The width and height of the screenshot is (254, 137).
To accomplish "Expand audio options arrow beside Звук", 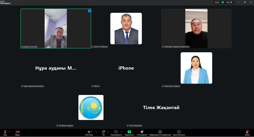I will point(9,132).
